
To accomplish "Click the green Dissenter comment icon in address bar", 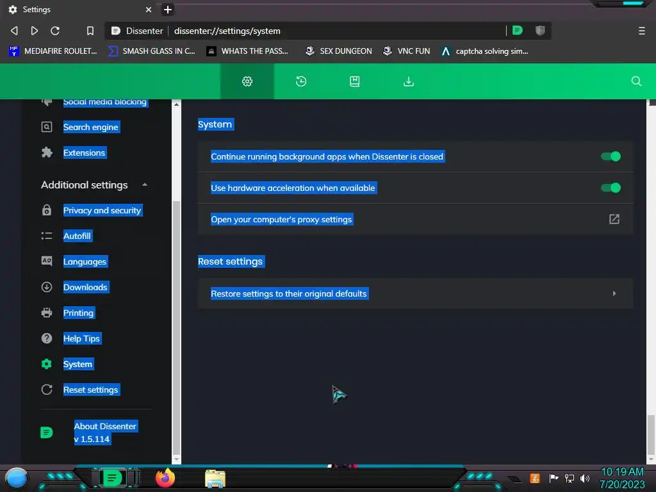I will tap(518, 30).
